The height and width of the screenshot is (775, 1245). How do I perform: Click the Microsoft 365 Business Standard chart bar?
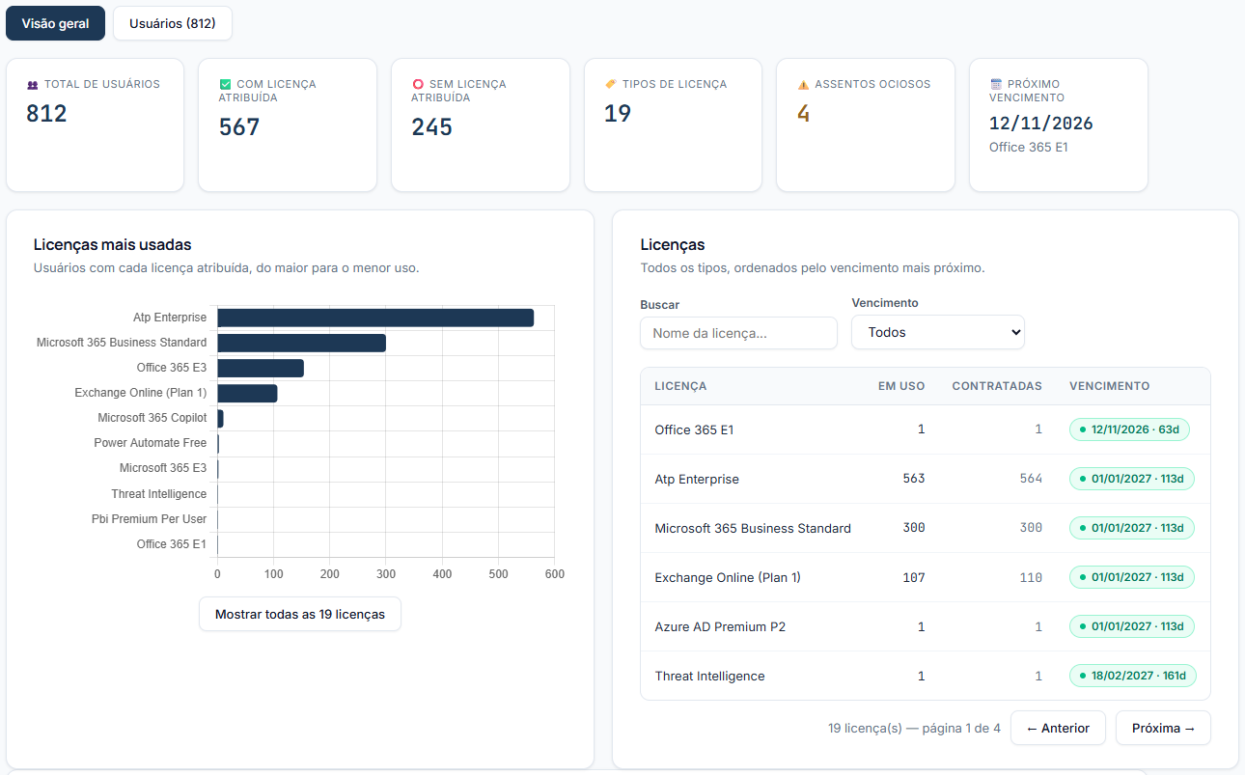point(301,343)
